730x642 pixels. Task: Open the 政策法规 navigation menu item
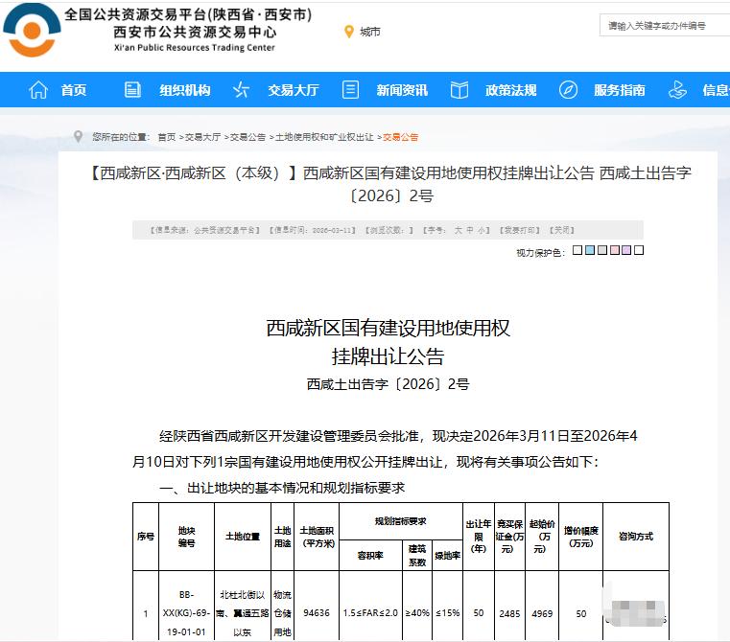tap(510, 90)
